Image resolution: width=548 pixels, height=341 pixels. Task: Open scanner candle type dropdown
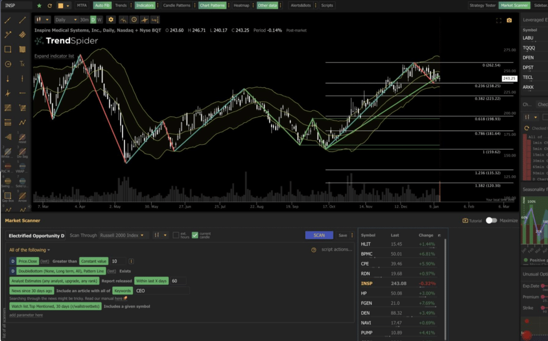[161, 235]
